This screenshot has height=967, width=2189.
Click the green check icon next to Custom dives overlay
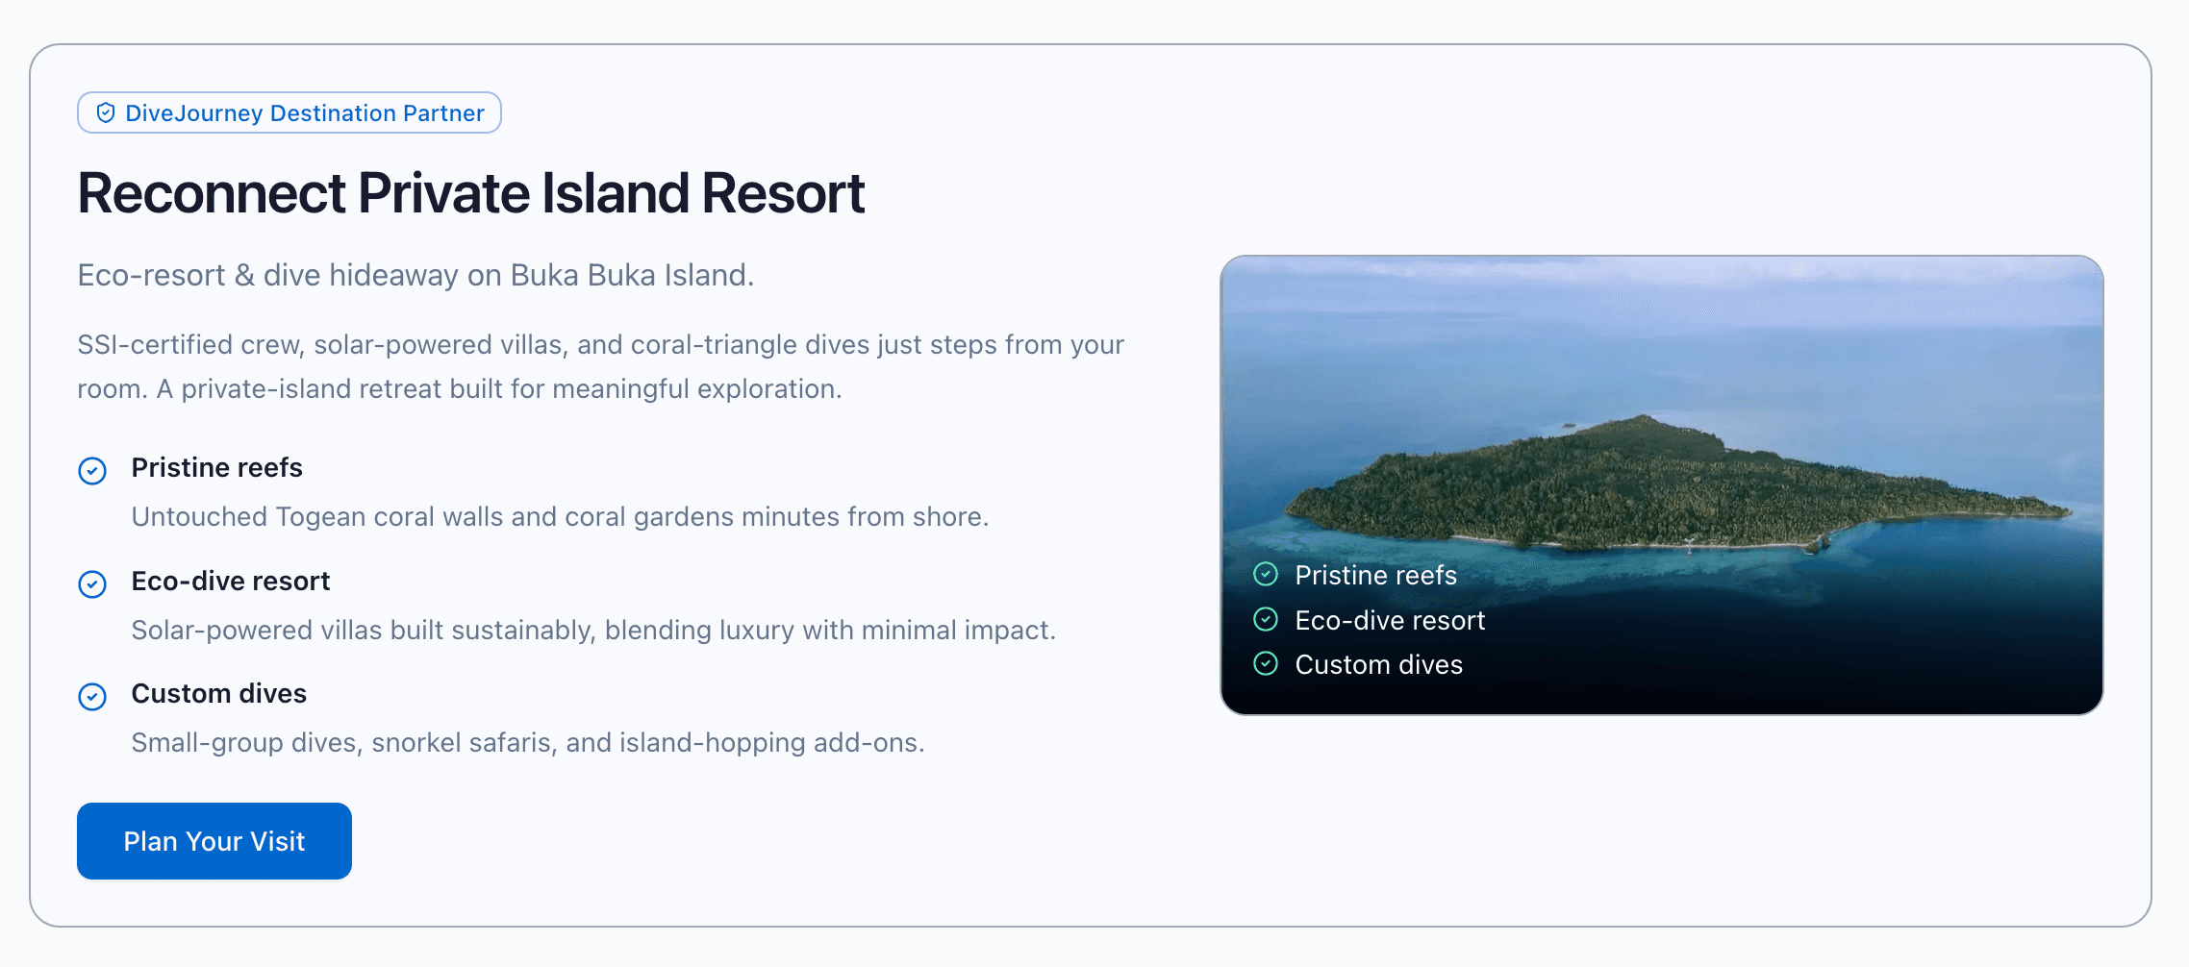(1267, 664)
